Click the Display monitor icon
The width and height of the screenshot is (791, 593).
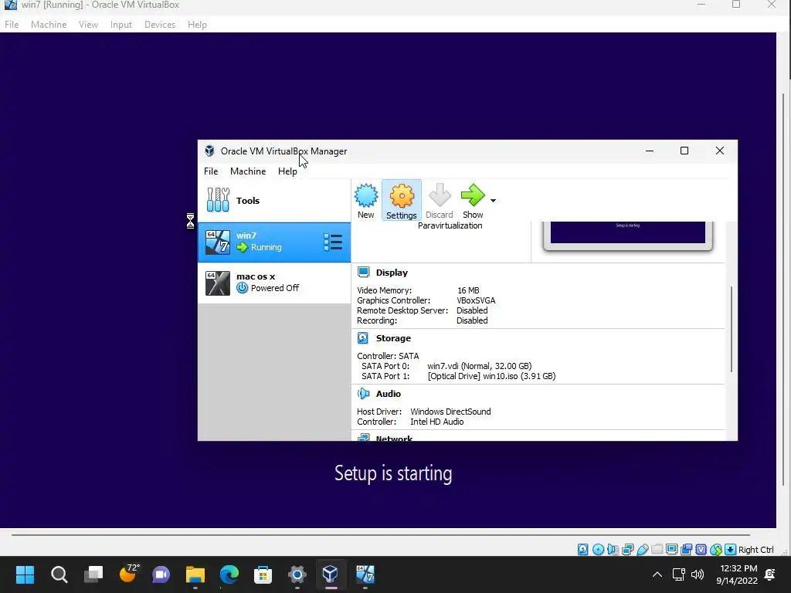(363, 273)
